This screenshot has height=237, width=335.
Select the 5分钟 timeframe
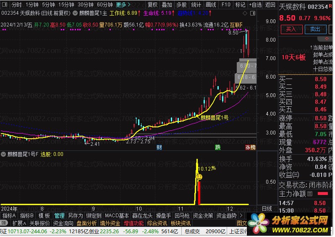[x=48, y=5]
